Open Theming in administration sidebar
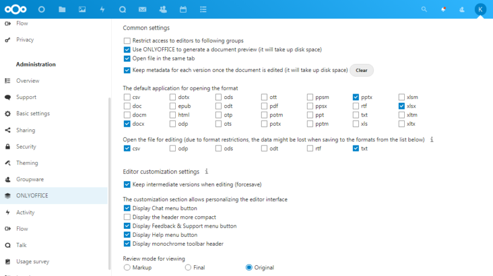This screenshot has height=276, width=493. (27, 163)
